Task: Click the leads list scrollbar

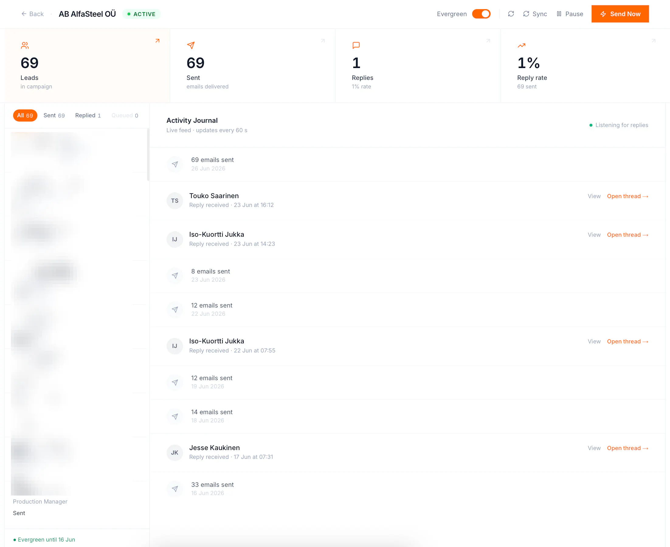Action: [148, 155]
